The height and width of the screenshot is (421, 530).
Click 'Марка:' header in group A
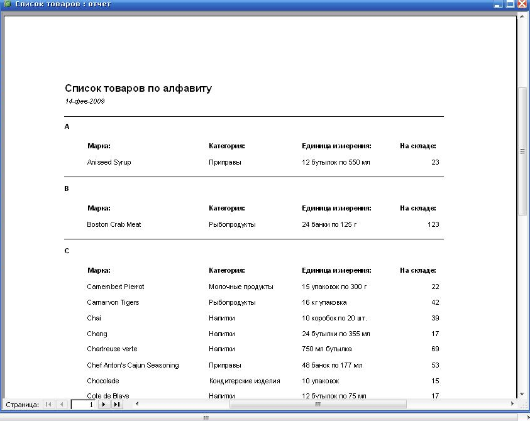(x=99, y=146)
